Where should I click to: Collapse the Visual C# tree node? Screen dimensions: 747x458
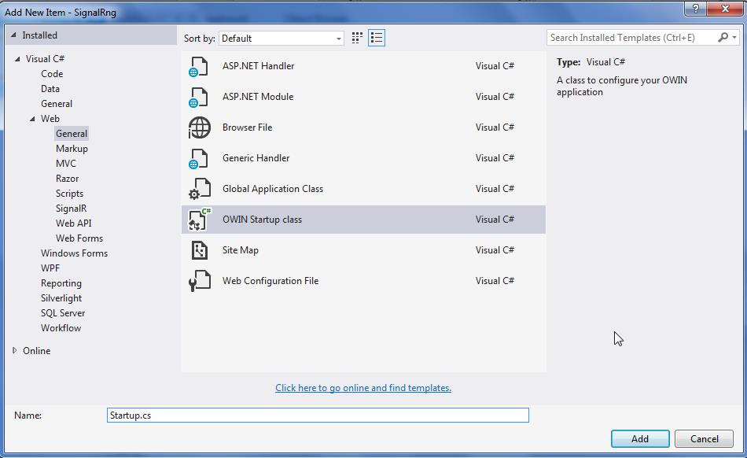coord(17,59)
